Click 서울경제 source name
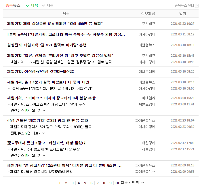The height and width of the screenshot is (188, 200). tap(148, 149)
